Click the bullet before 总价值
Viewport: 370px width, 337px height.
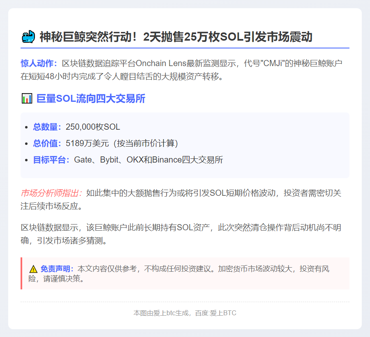pyautogui.click(x=27, y=144)
